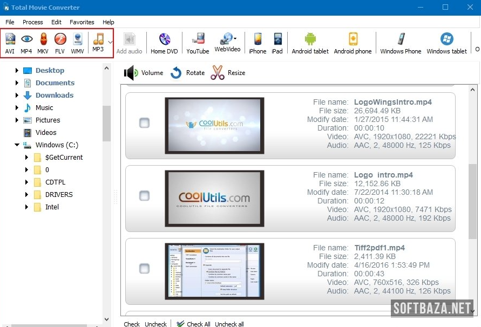Open the Resize scissors tool
Image resolution: width=481 pixels, height=327 pixels.
coord(218,73)
